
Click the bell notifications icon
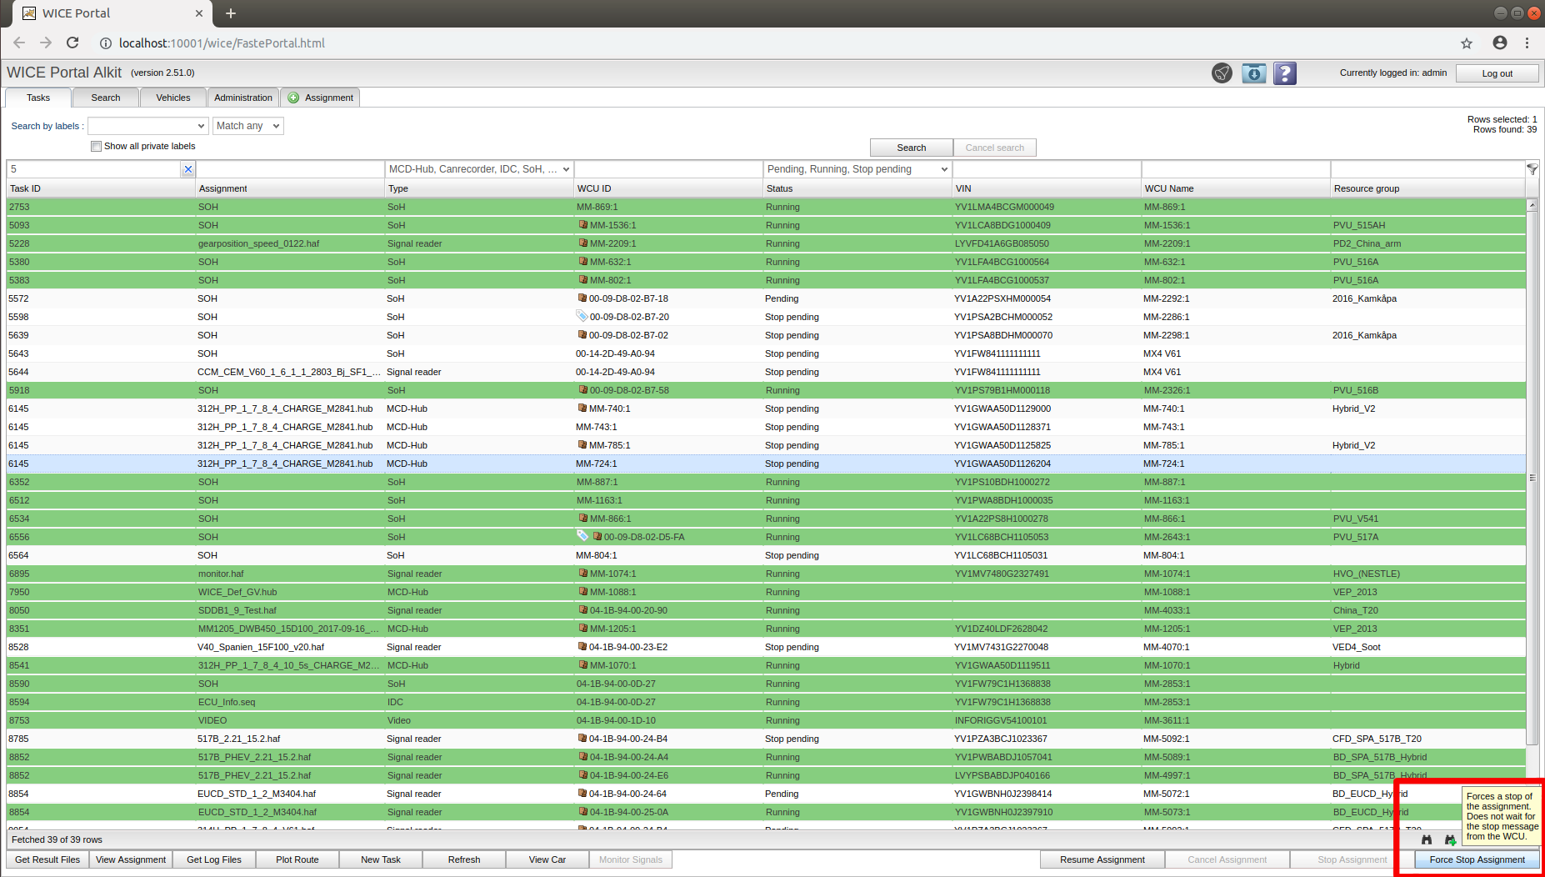(x=1222, y=73)
